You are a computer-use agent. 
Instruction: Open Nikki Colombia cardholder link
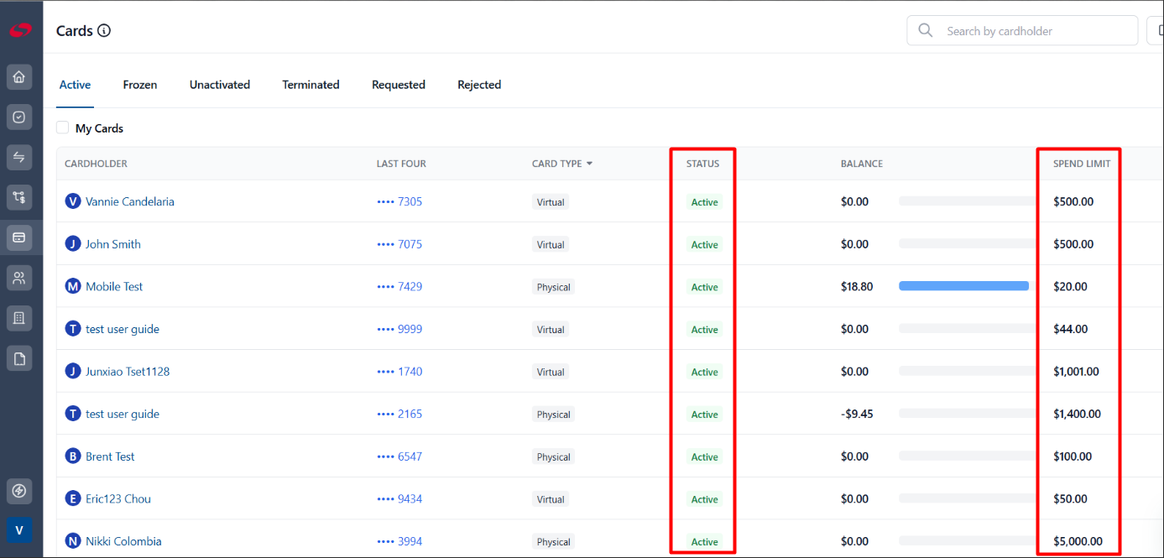pyautogui.click(x=123, y=541)
